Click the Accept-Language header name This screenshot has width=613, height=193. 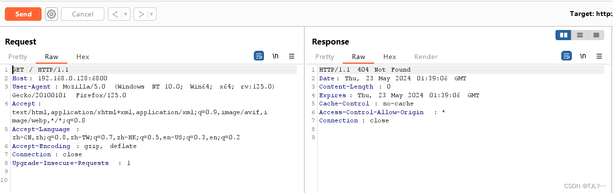[x=41, y=129]
